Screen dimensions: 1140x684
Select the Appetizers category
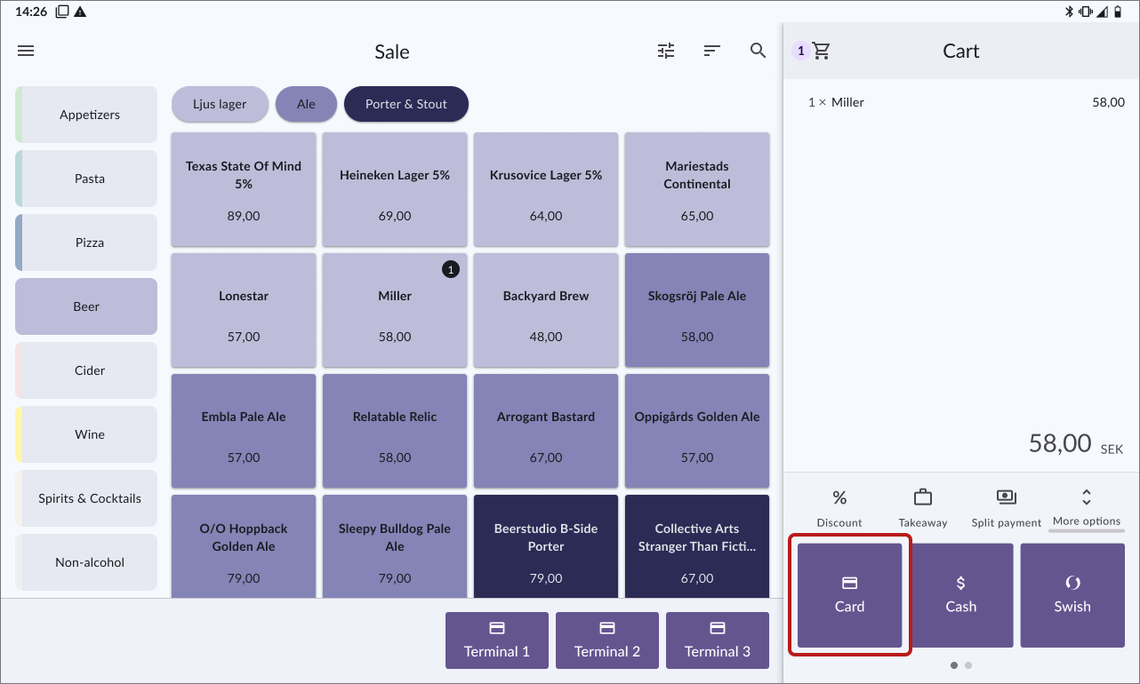pos(86,115)
